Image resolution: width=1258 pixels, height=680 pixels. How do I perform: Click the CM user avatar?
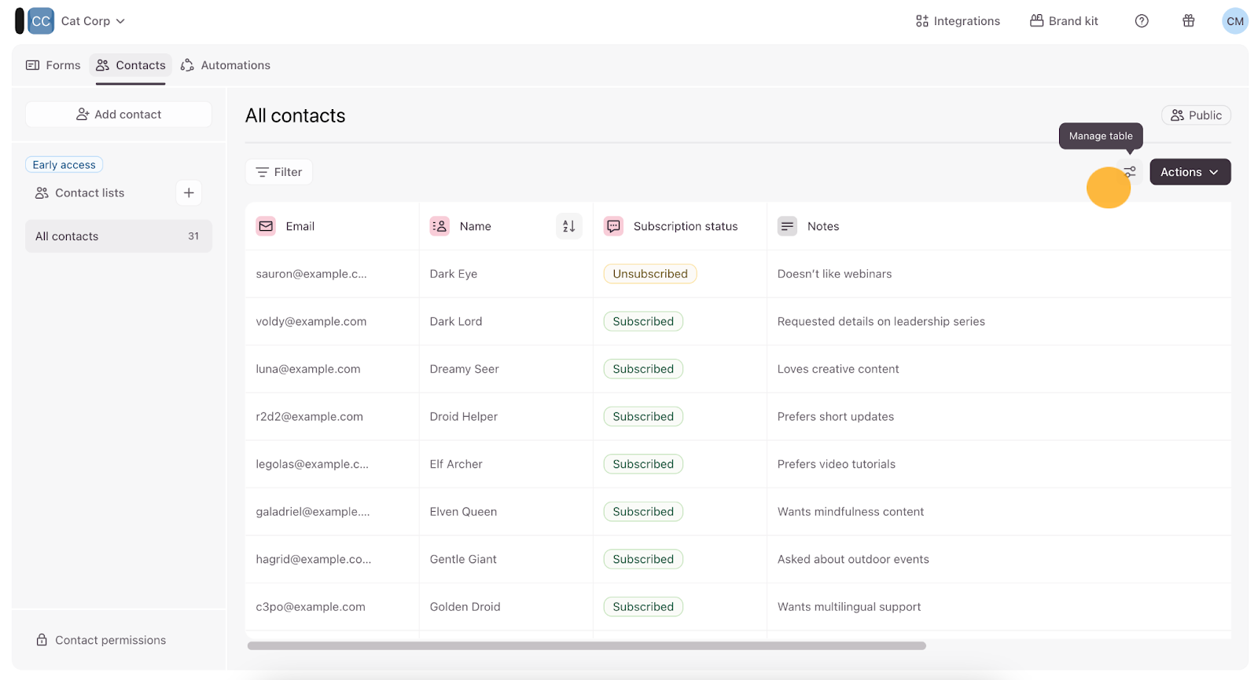pyautogui.click(x=1234, y=21)
